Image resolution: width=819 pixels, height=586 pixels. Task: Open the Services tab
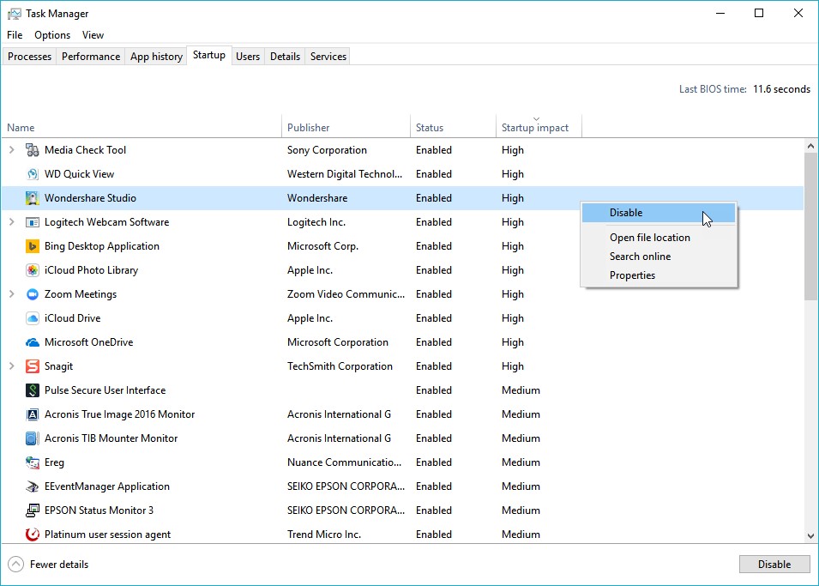pyautogui.click(x=328, y=57)
